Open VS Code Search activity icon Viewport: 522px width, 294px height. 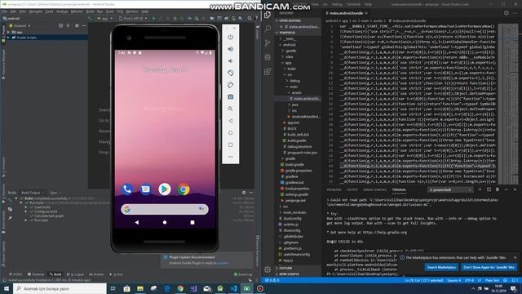point(268,29)
